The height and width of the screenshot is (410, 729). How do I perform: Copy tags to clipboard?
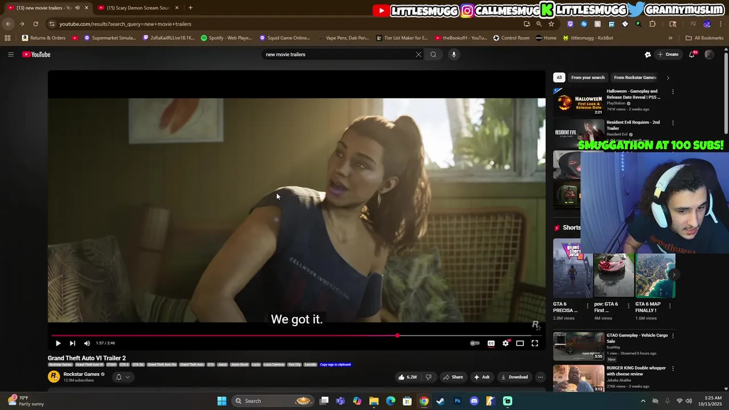pos(335,364)
